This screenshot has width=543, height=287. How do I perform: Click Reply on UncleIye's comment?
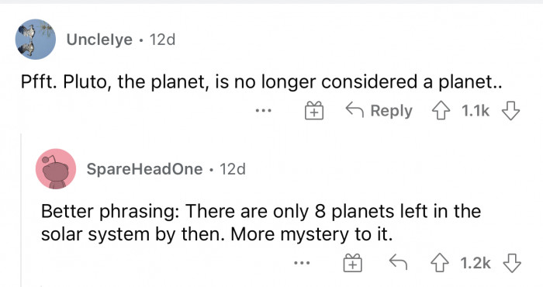tap(379, 111)
